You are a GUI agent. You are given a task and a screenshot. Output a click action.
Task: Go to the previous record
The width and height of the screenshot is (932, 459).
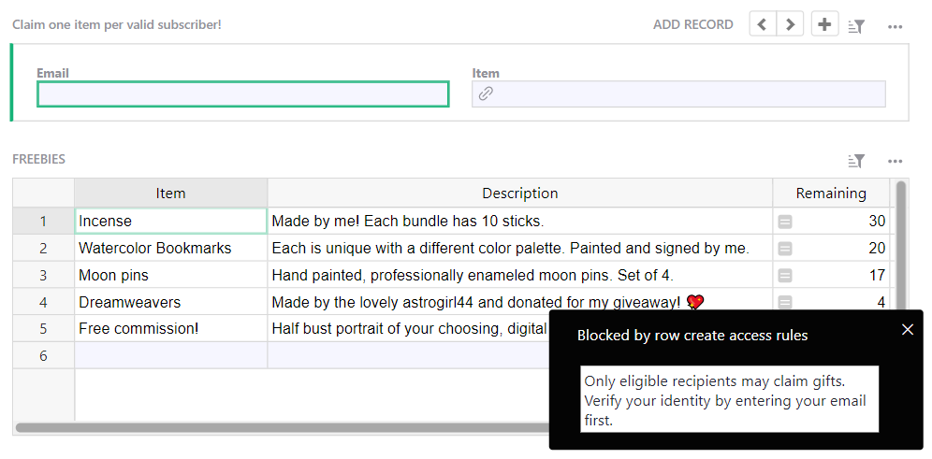[763, 24]
